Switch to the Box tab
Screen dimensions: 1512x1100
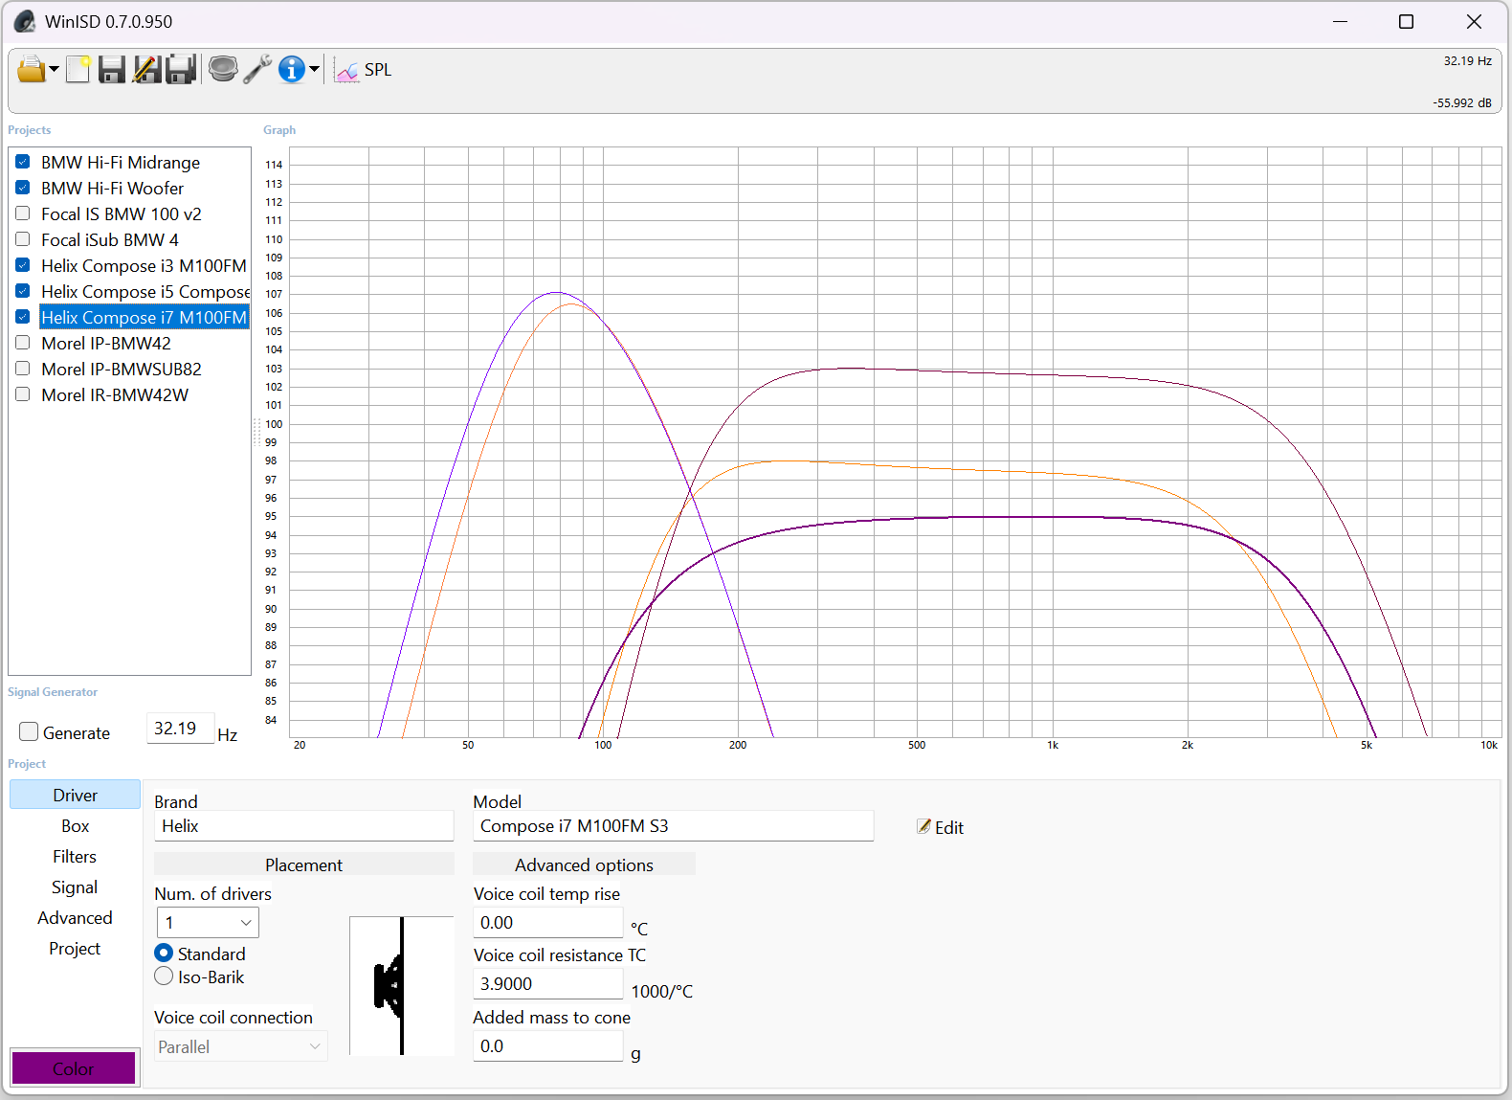pyautogui.click(x=75, y=826)
